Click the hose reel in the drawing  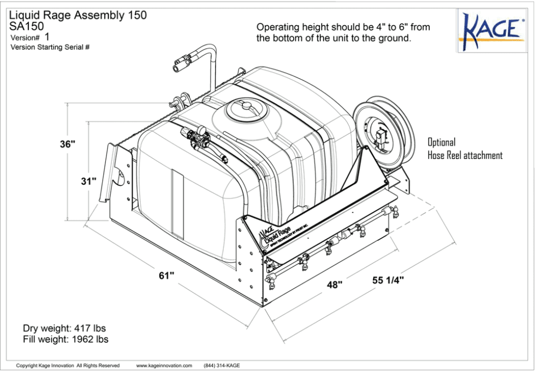pyautogui.click(x=384, y=132)
